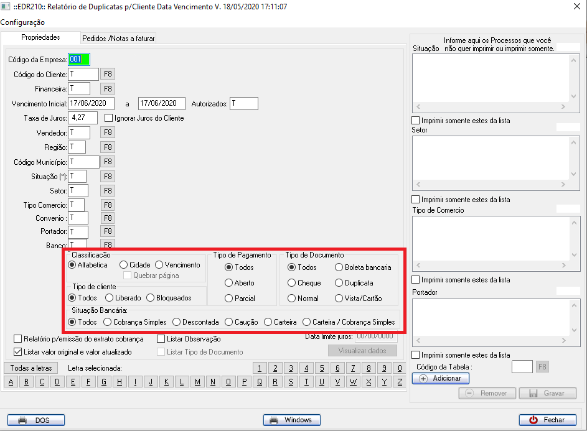Image resolution: width=587 pixels, height=431 pixels.
Task: Uncheck Listar valor original e valor atualizado
Action: (18, 352)
